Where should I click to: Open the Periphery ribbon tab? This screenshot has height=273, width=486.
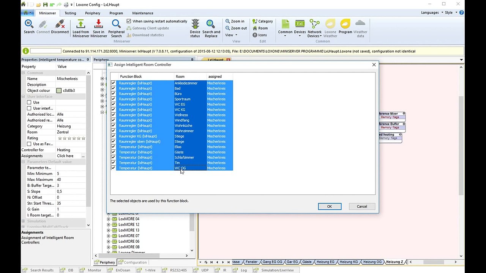[x=93, y=13]
